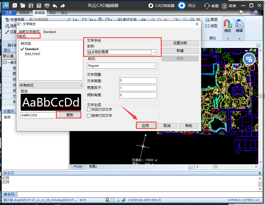The width and height of the screenshot is (265, 205).
Task: Undo last action with the left arrow
Action: click(x=55, y=6)
